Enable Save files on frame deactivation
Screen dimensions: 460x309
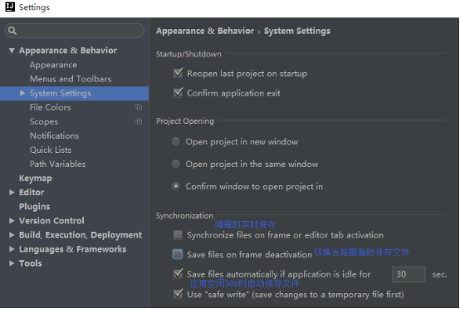click(x=178, y=254)
